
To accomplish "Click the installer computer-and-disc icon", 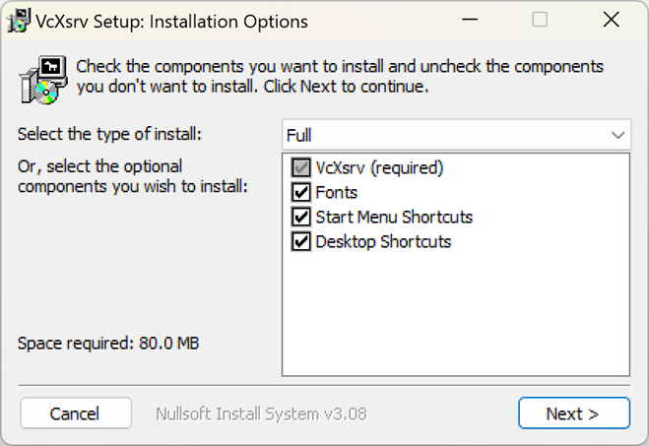I will (x=43, y=80).
